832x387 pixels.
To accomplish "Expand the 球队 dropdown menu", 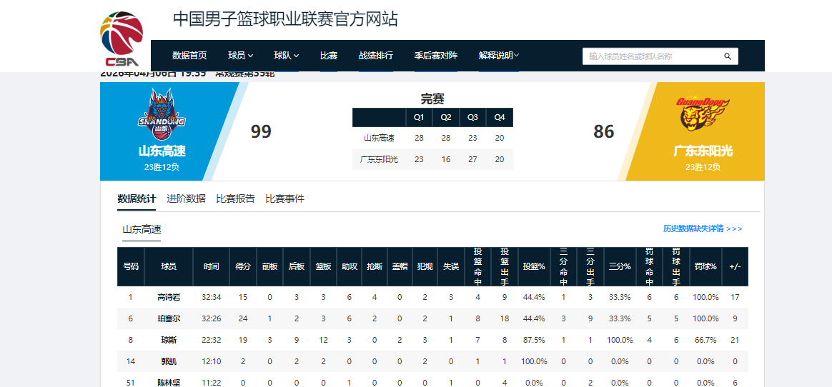I will pos(286,56).
